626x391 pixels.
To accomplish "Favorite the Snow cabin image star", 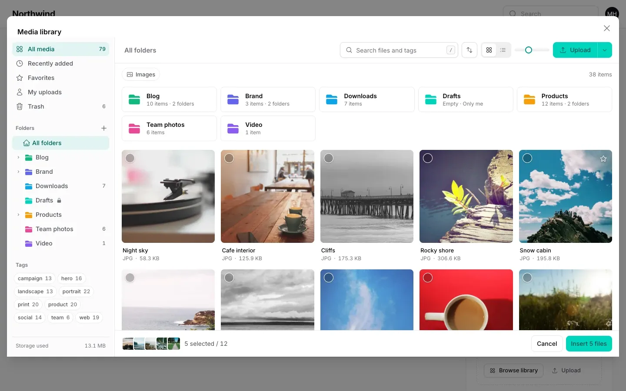I will tap(603, 159).
